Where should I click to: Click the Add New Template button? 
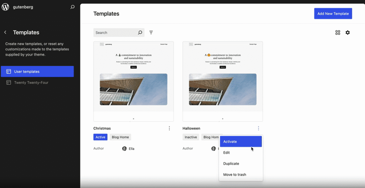click(x=333, y=14)
